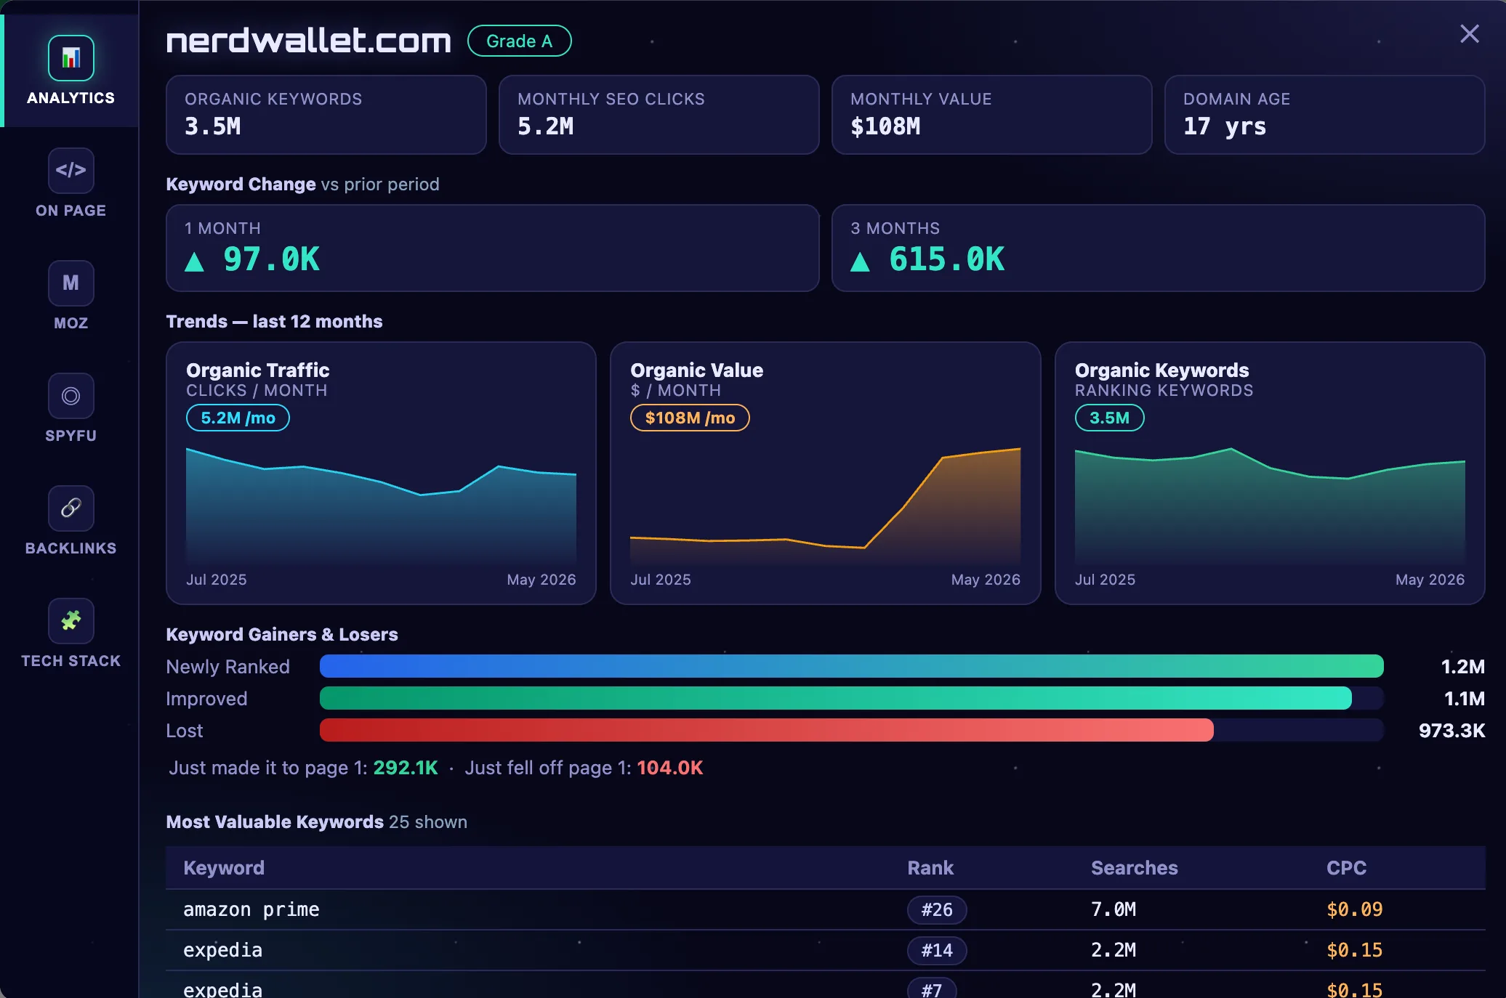Click the Organic Traffic area chart
1506x998 pixels.
click(381, 506)
